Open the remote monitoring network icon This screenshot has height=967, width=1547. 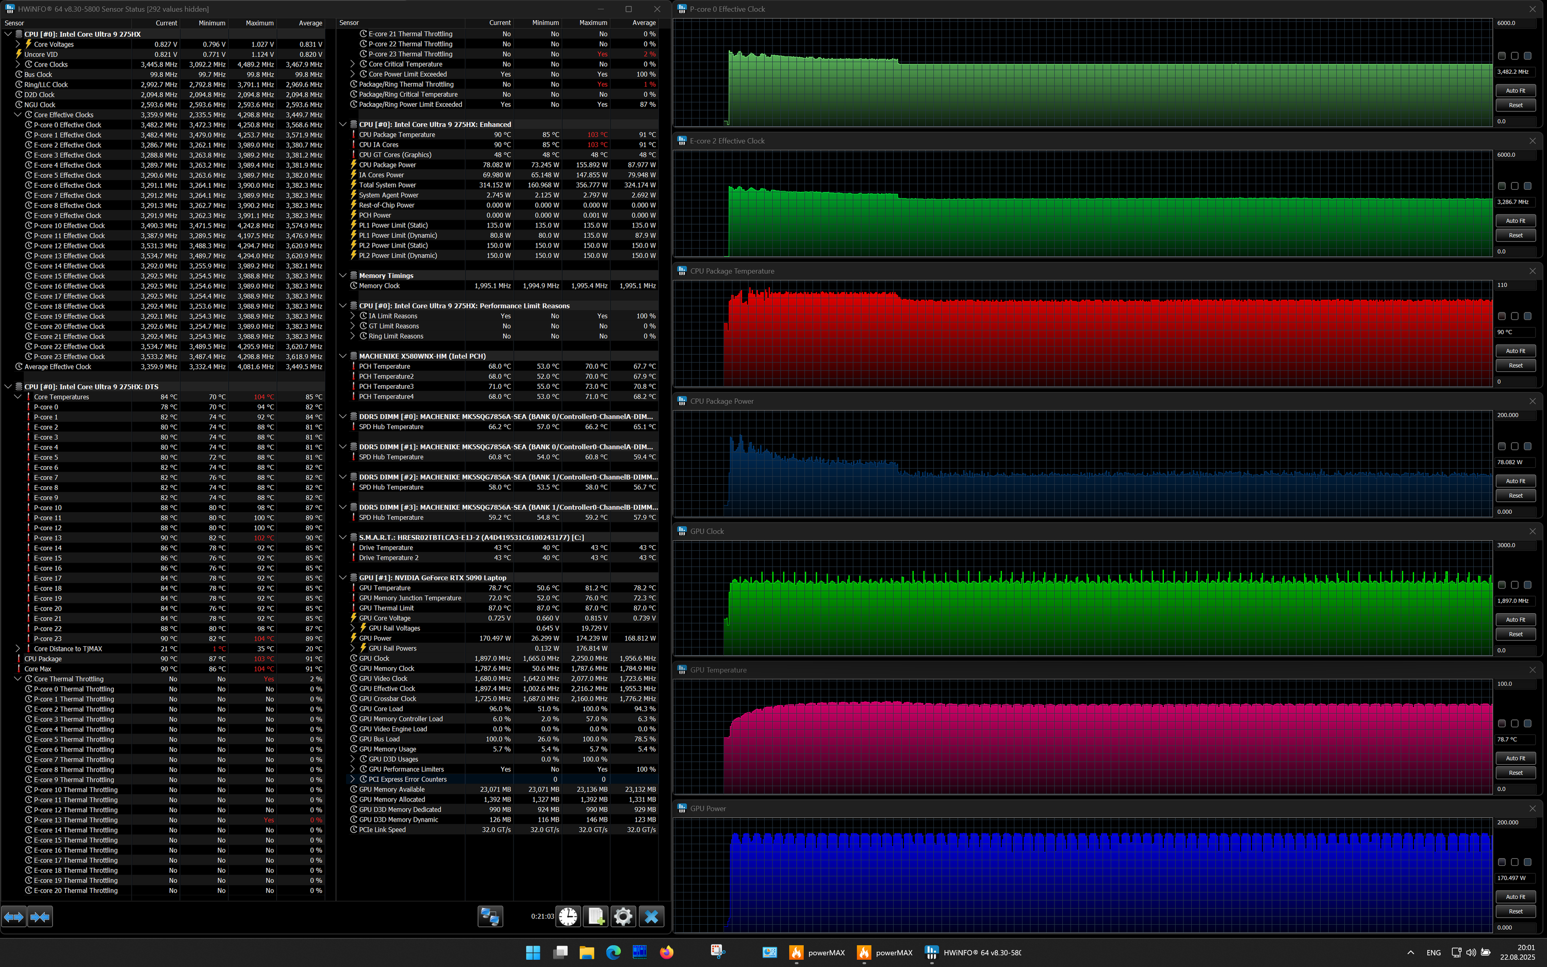(x=490, y=916)
